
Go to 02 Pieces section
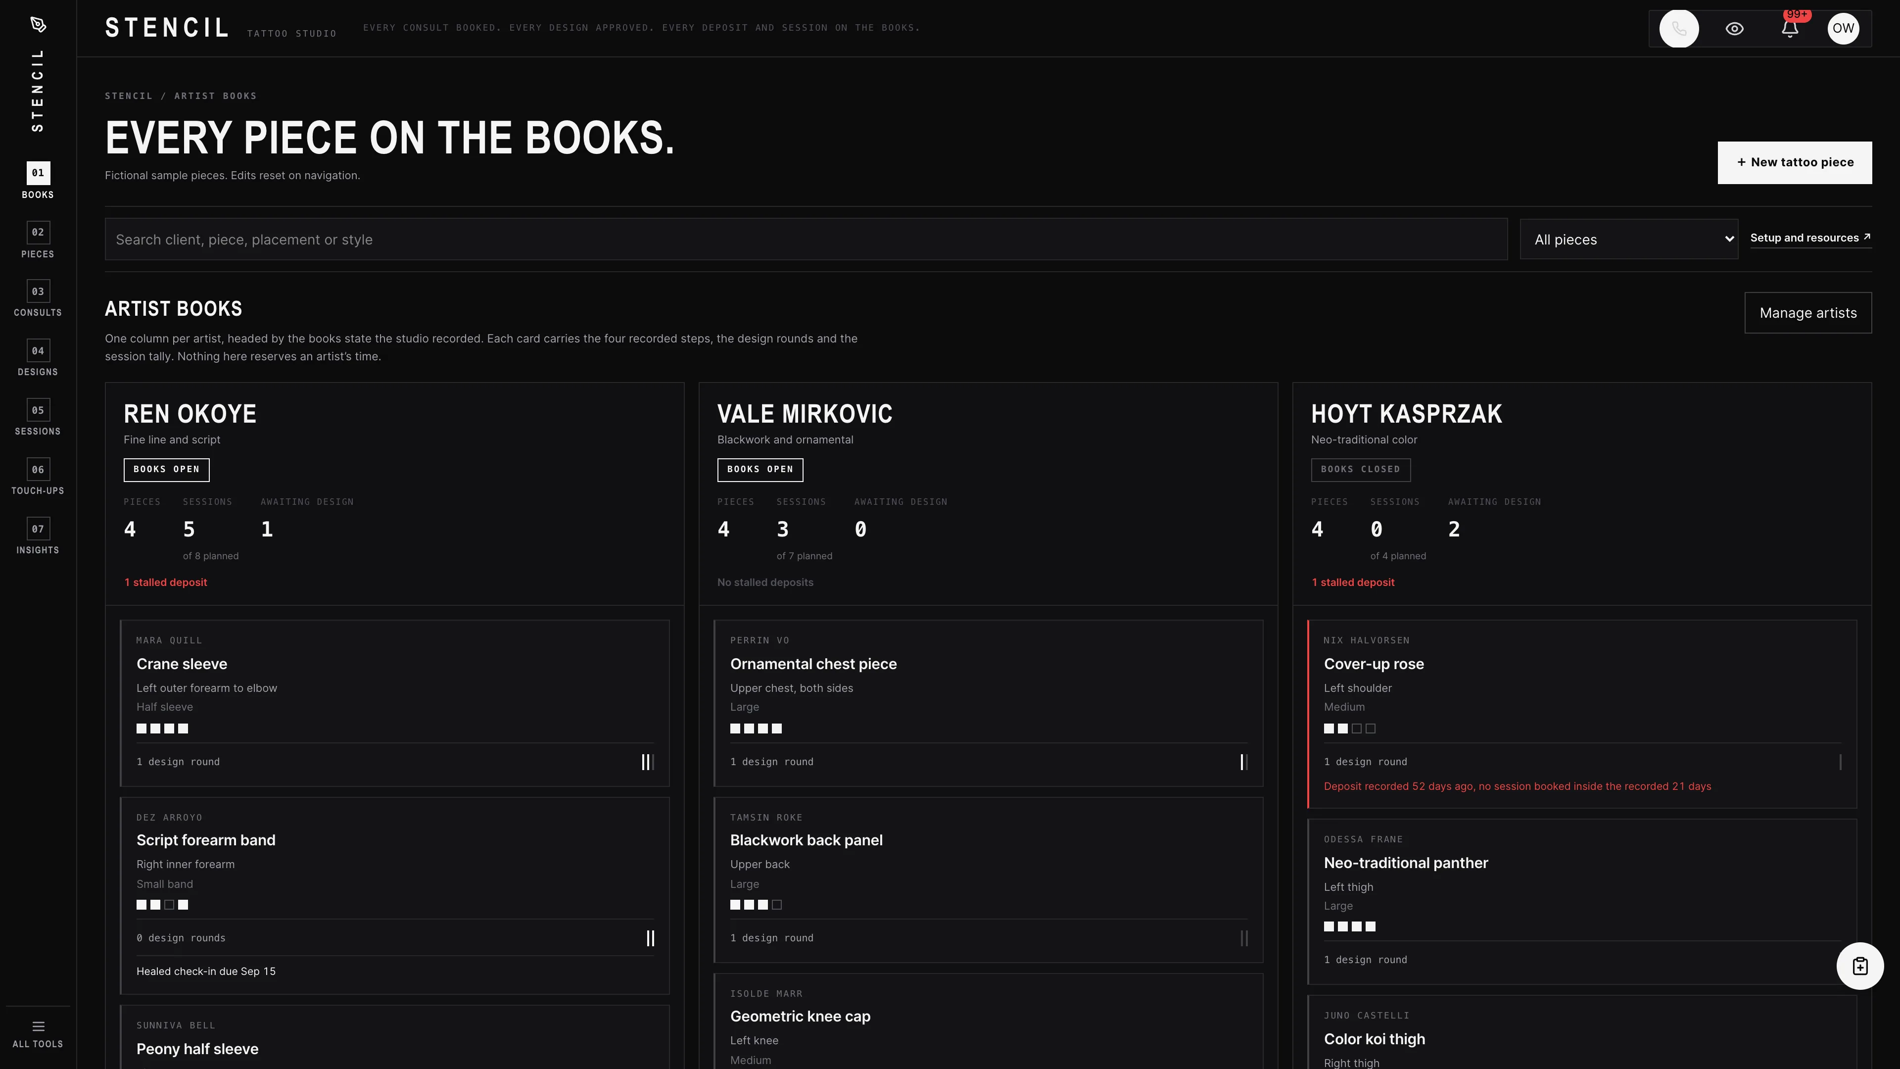(x=38, y=240)
